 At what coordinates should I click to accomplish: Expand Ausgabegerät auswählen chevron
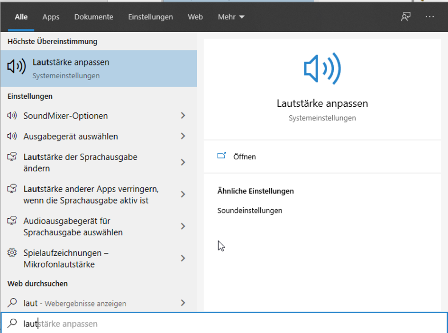tap(183, 137)
